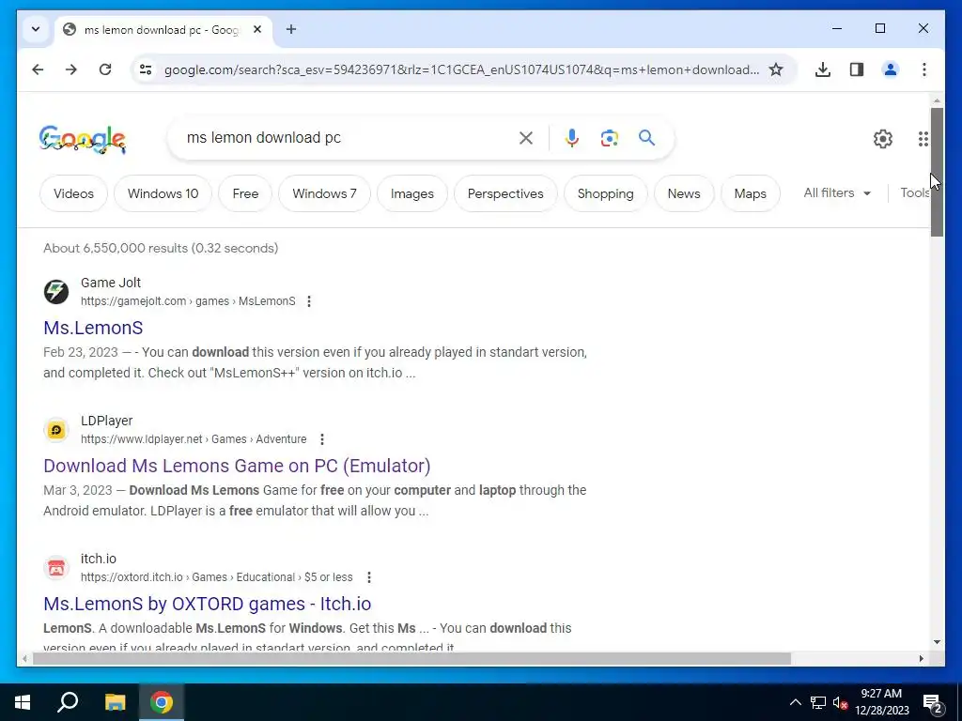Image resolution: width=962 pixels, height=721 pixels.
Task: Click the horizontal scrollbar's right arrow
Action: tap(921, 659)
